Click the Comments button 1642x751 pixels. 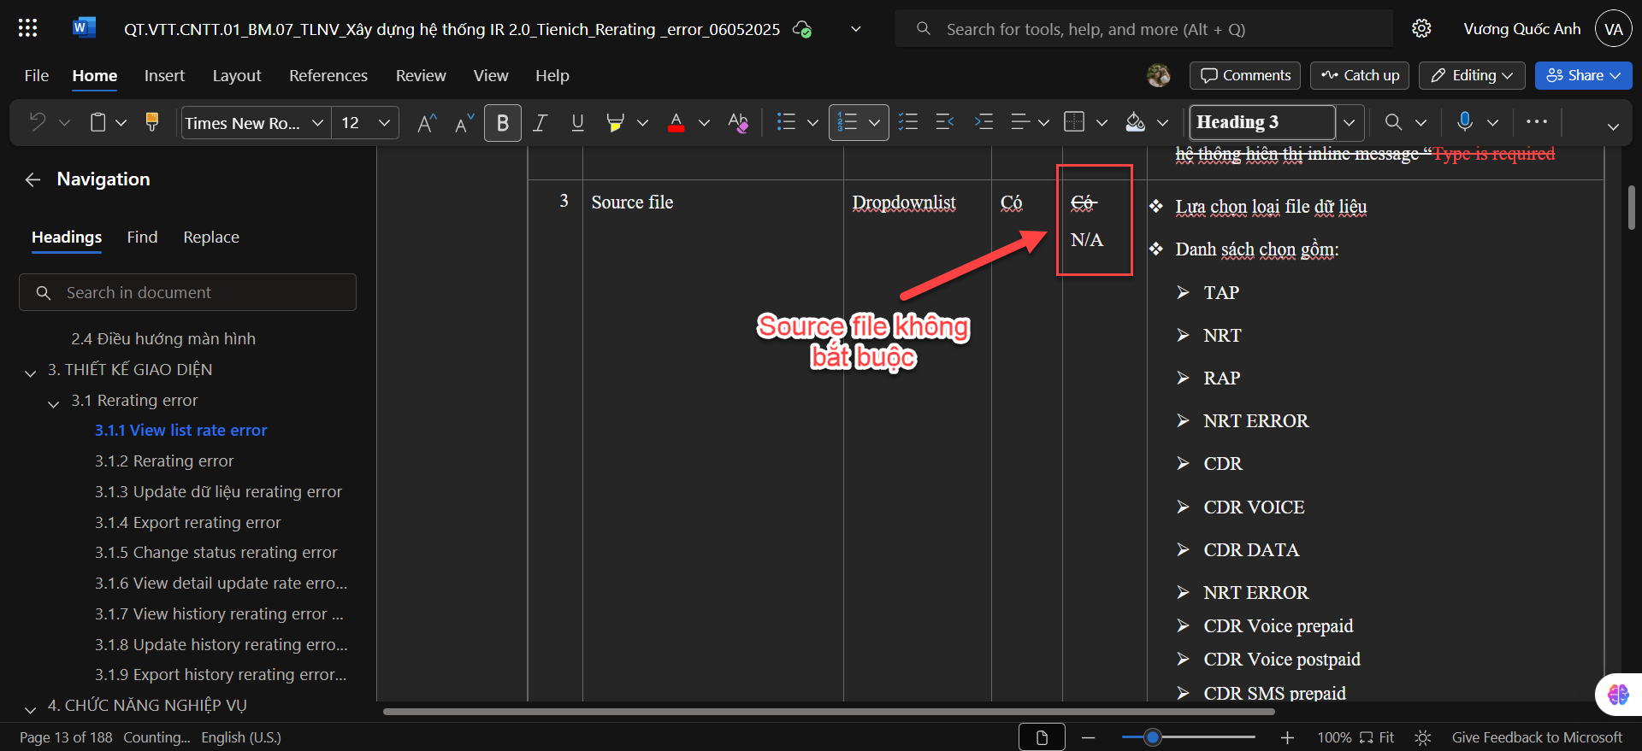coord(1244,75)
